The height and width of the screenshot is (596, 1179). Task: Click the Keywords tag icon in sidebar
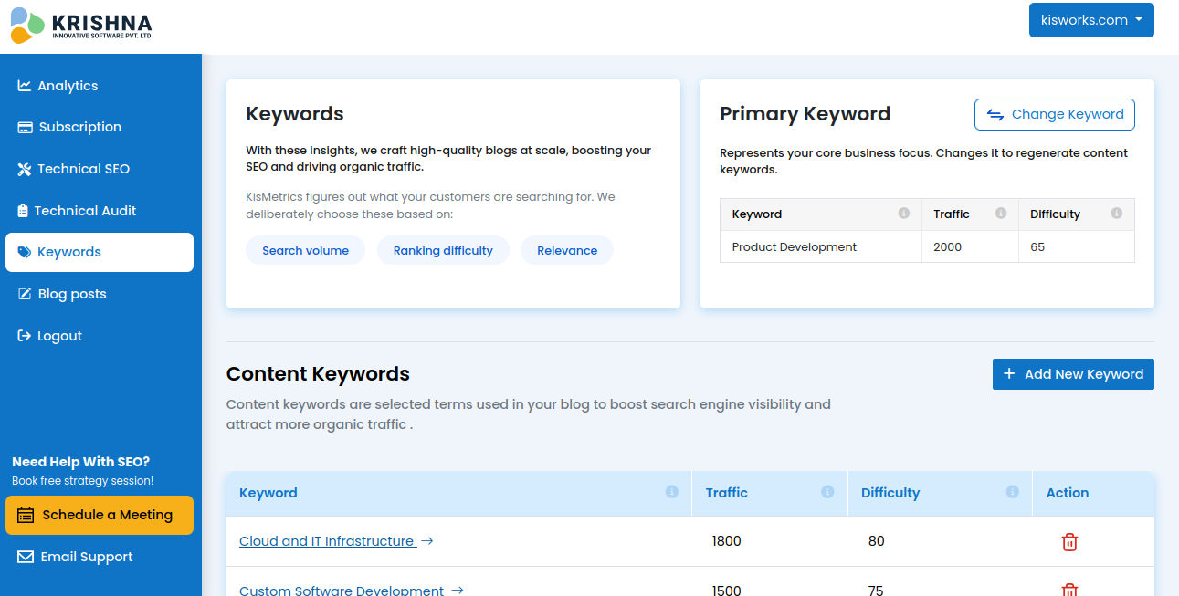25,252
